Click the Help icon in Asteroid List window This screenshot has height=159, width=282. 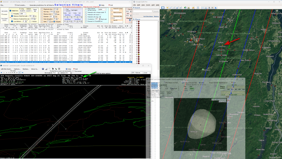(x=100, y=5)
